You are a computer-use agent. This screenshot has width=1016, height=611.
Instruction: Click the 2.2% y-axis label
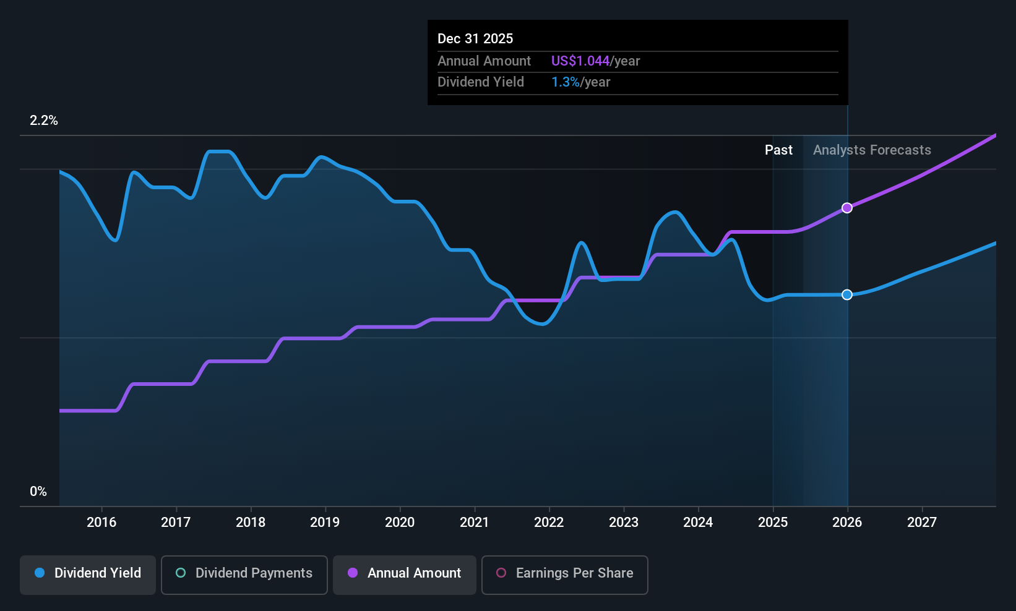tap(44, 121)
